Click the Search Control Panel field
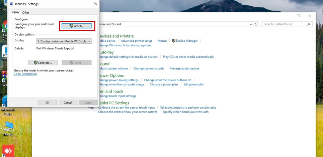 [284, 24]
